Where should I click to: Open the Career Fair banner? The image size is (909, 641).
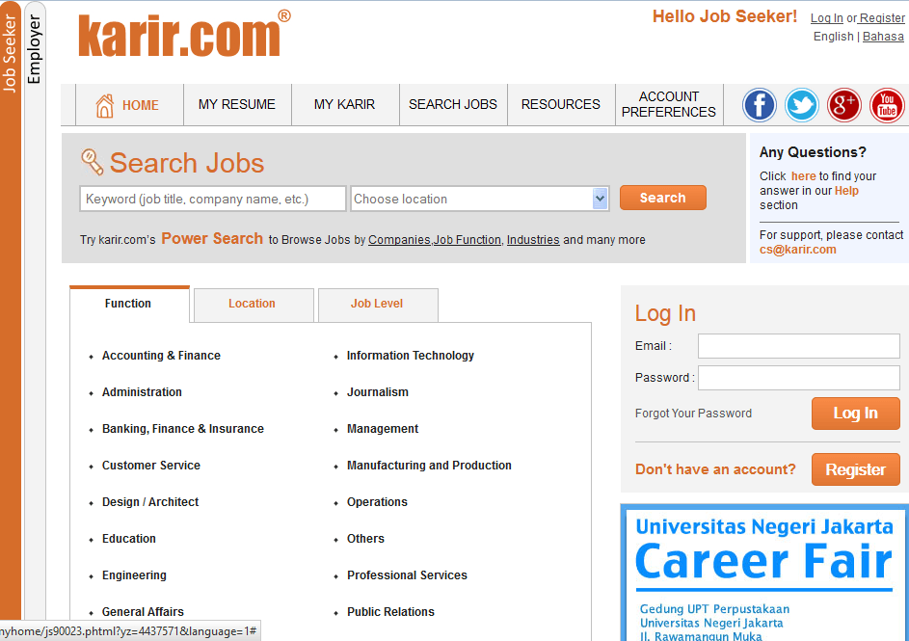click(763, 569)
